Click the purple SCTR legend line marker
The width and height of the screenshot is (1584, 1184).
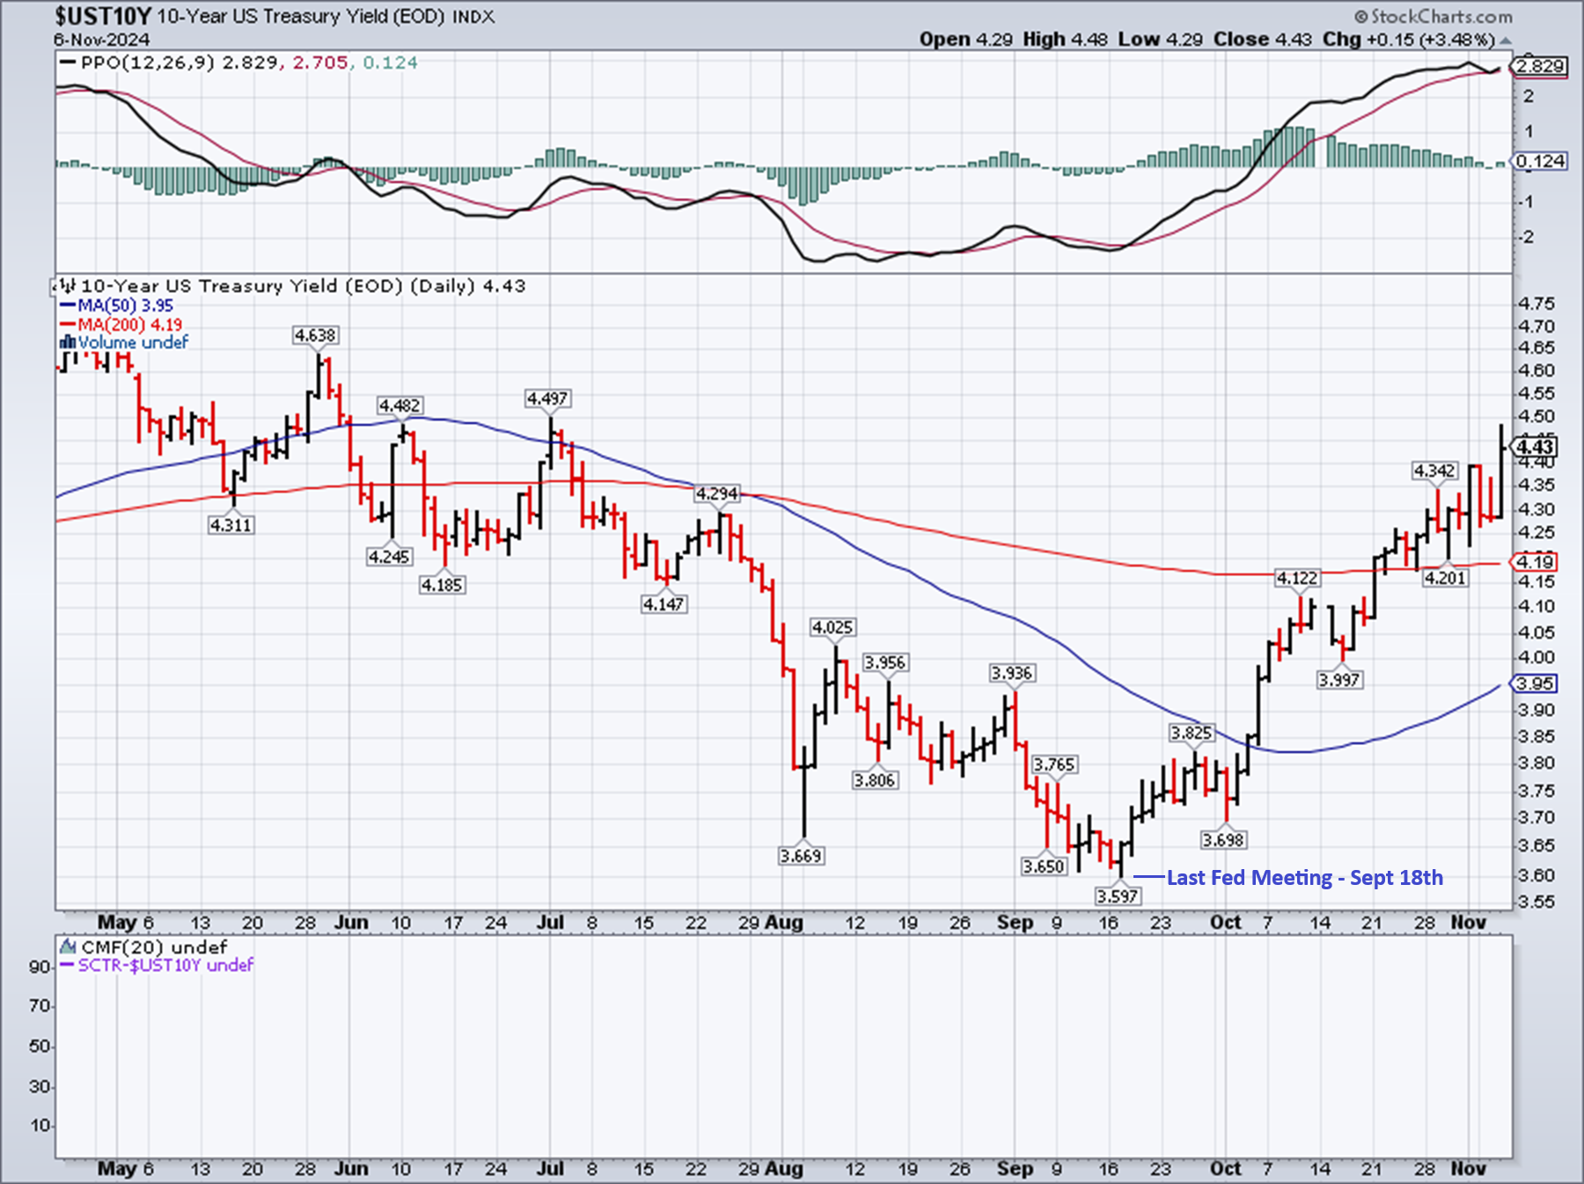(x=67, y=966)
